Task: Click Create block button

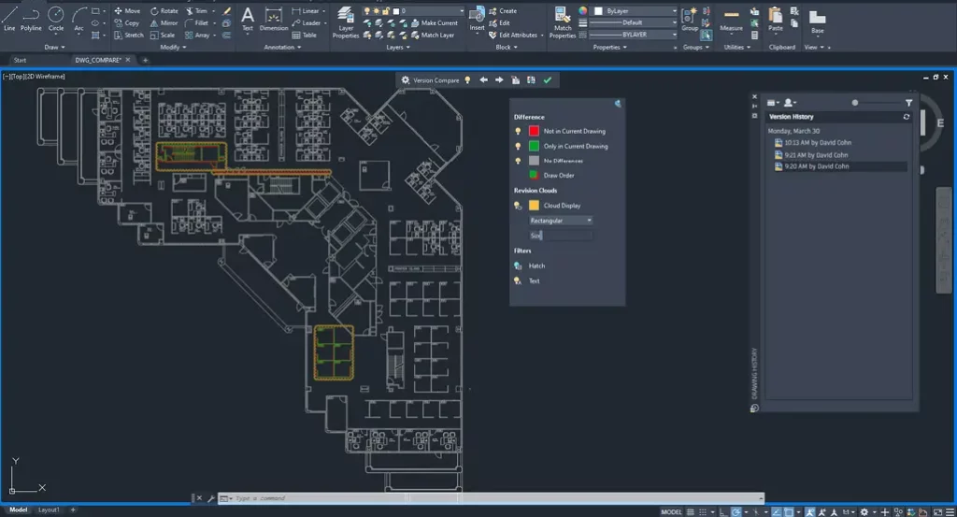Action: click(502, 11)
